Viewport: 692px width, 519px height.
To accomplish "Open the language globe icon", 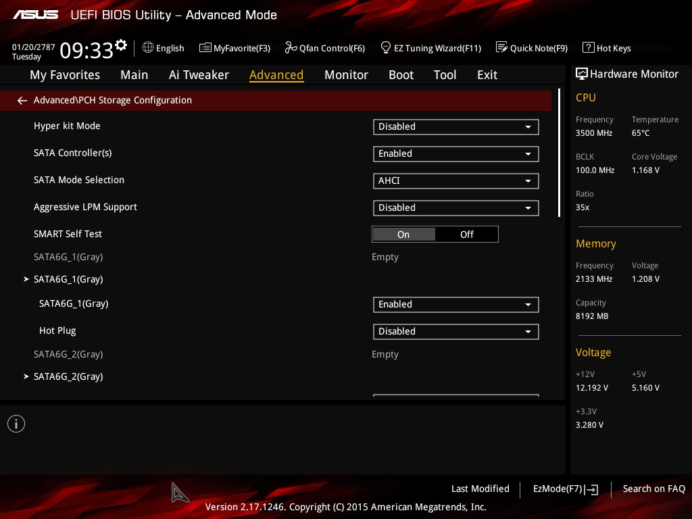I will pyautogui.click(x=148, y=47).
